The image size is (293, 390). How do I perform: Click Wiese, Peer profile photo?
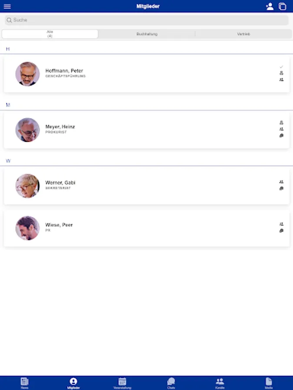tap(27, 228)
